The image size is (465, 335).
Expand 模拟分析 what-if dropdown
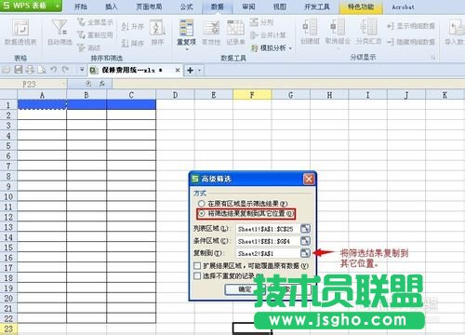(290, 48)
